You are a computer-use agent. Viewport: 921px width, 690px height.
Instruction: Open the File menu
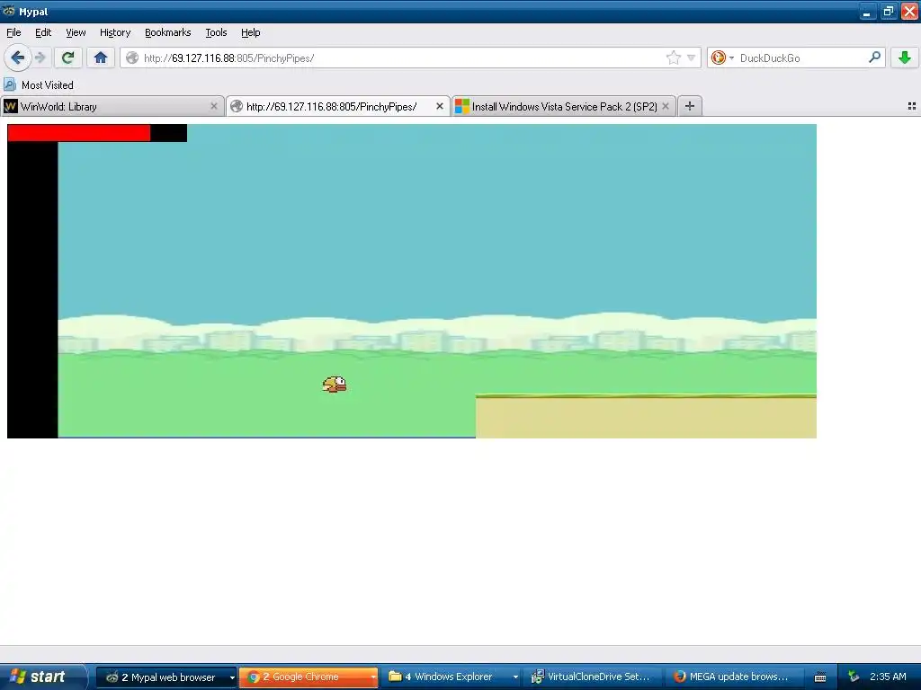pos(13,32)
